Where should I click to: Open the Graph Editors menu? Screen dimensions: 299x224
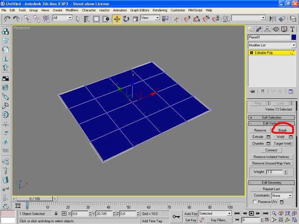[140, 10]
